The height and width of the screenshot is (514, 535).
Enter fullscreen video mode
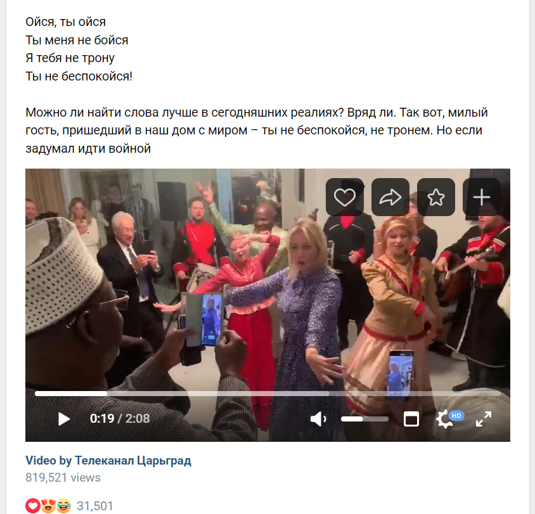(484, 419)
